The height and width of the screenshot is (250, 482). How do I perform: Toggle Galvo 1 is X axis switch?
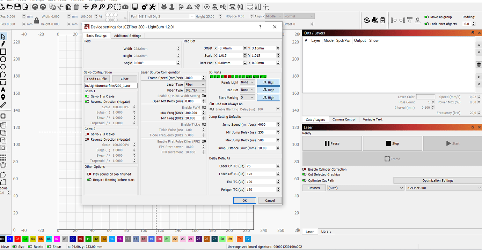point(87,96)
